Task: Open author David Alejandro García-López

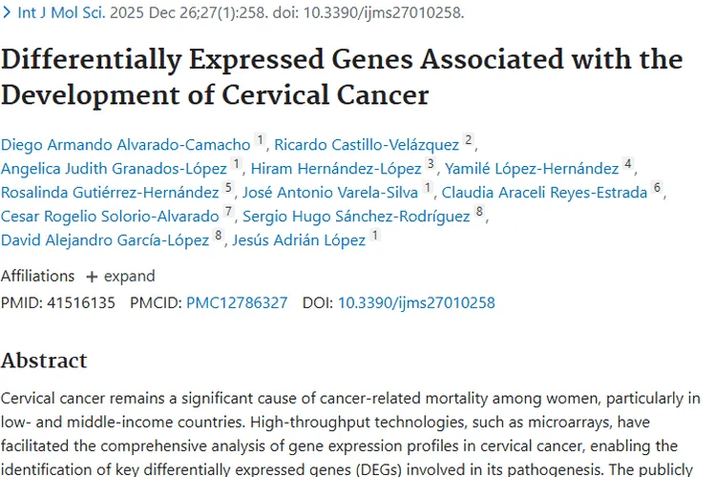Action: 104,240
